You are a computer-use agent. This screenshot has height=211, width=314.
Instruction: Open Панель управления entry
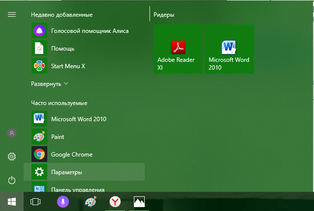pos(84,187)
